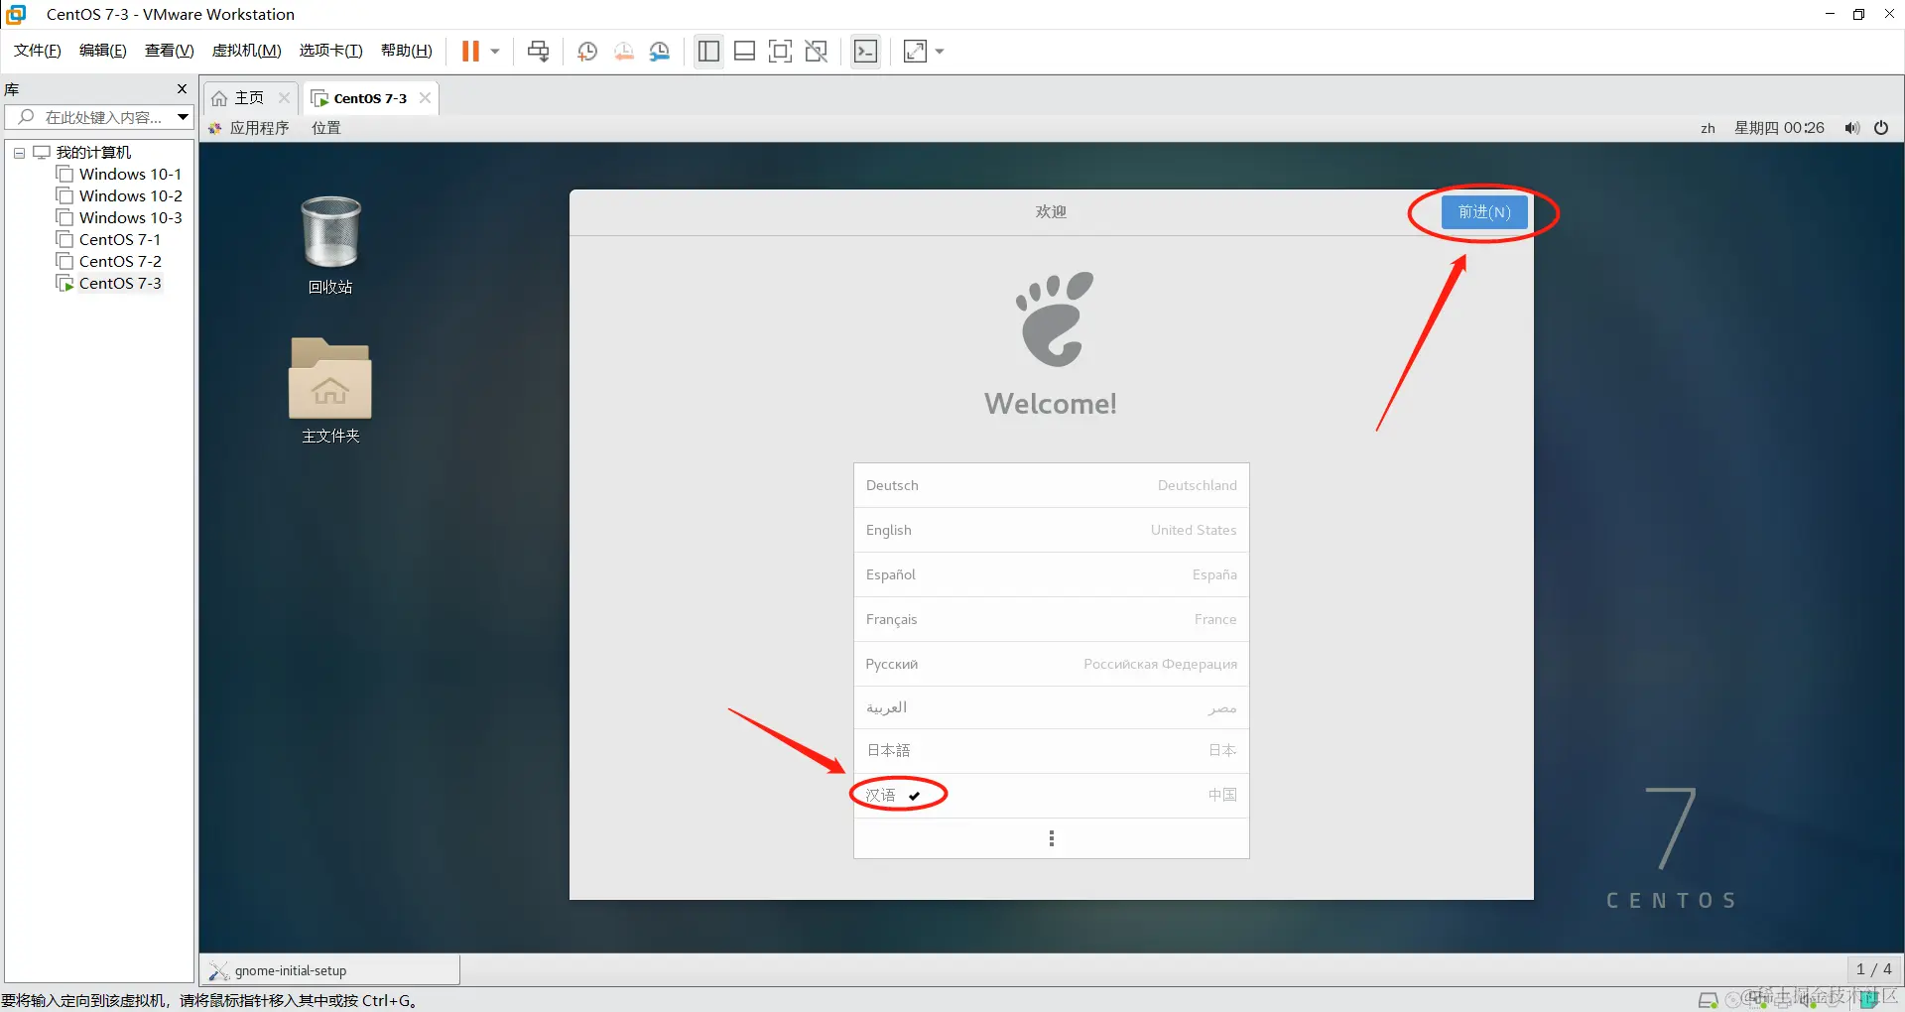Viewport: 1905px width, 1012px height.
Task: Send Ctrl+Alt+Del to the VM
Action: pos(539,52)
